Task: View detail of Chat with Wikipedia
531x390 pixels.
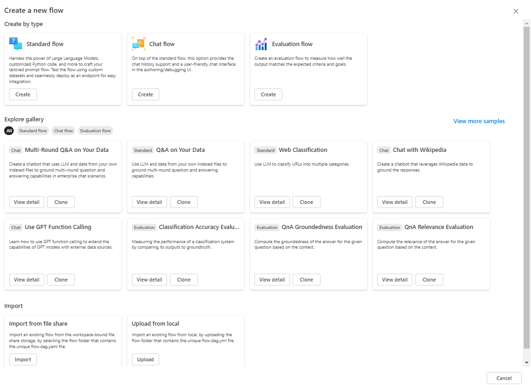Action: pos(394,202)
